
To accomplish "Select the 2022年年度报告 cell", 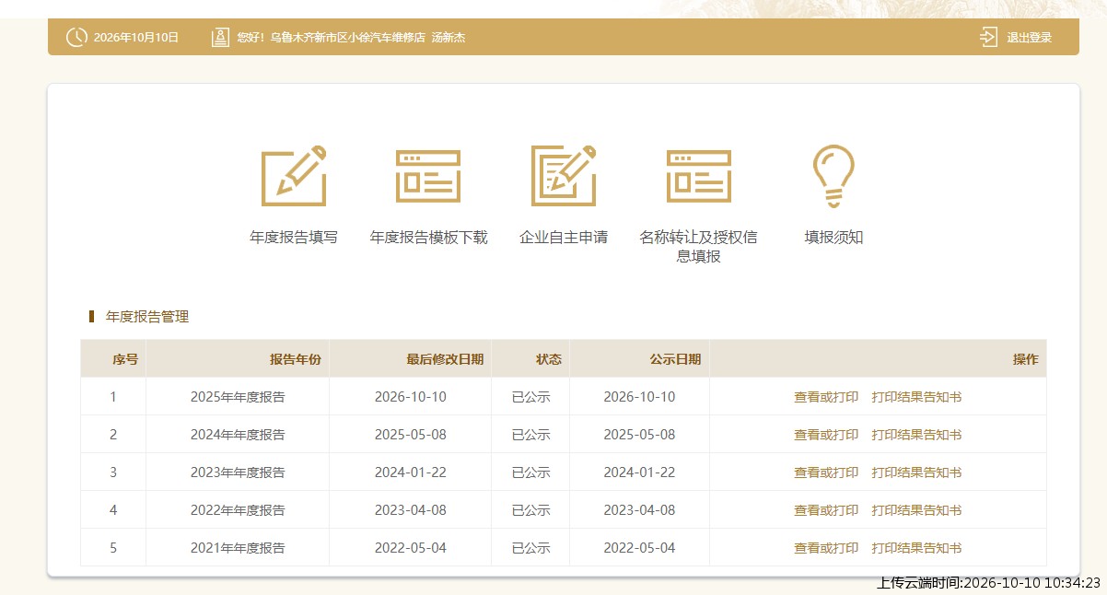I will pyautogui.click(x=238, y=510).
